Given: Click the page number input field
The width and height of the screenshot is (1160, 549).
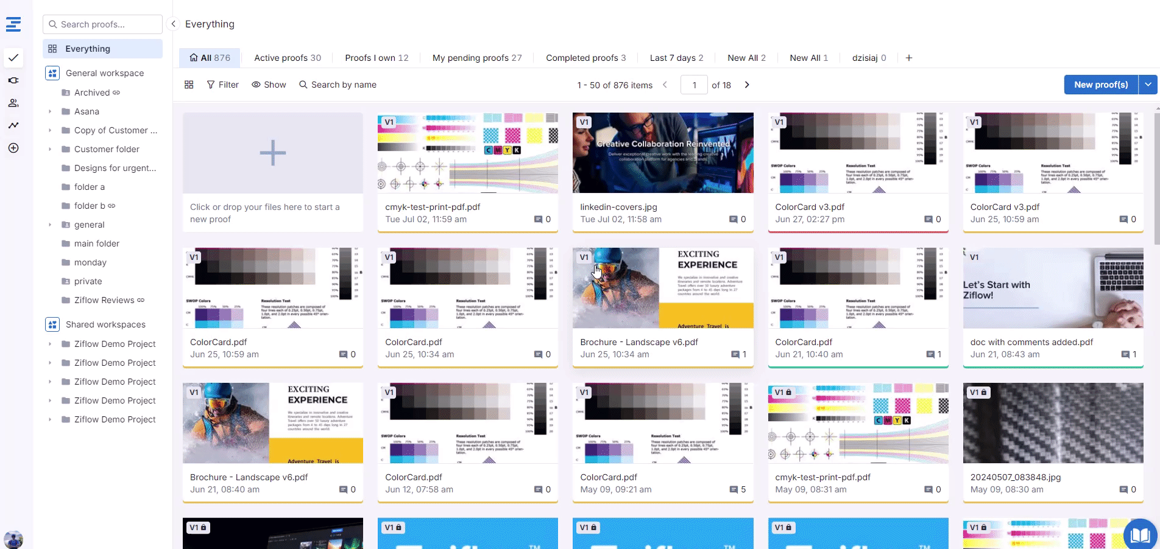Looking at the screenshot, I should pos(694,85).
